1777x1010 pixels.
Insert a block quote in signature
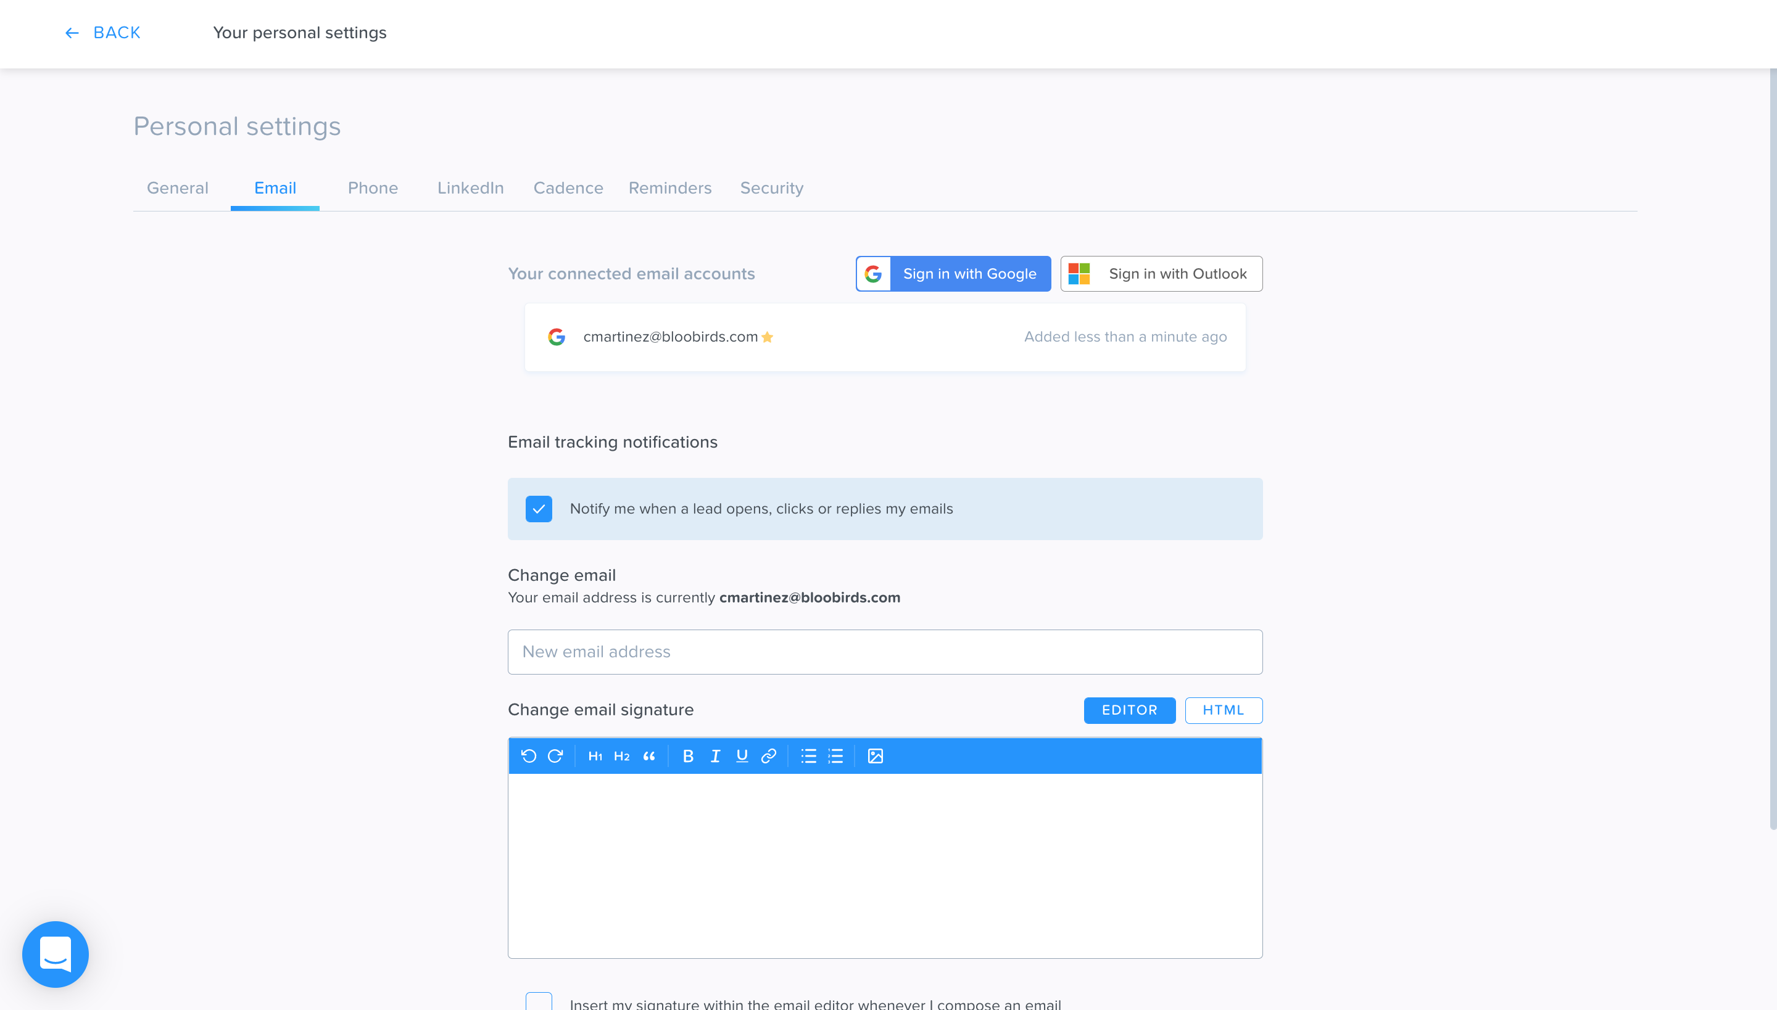coord(649,756)
